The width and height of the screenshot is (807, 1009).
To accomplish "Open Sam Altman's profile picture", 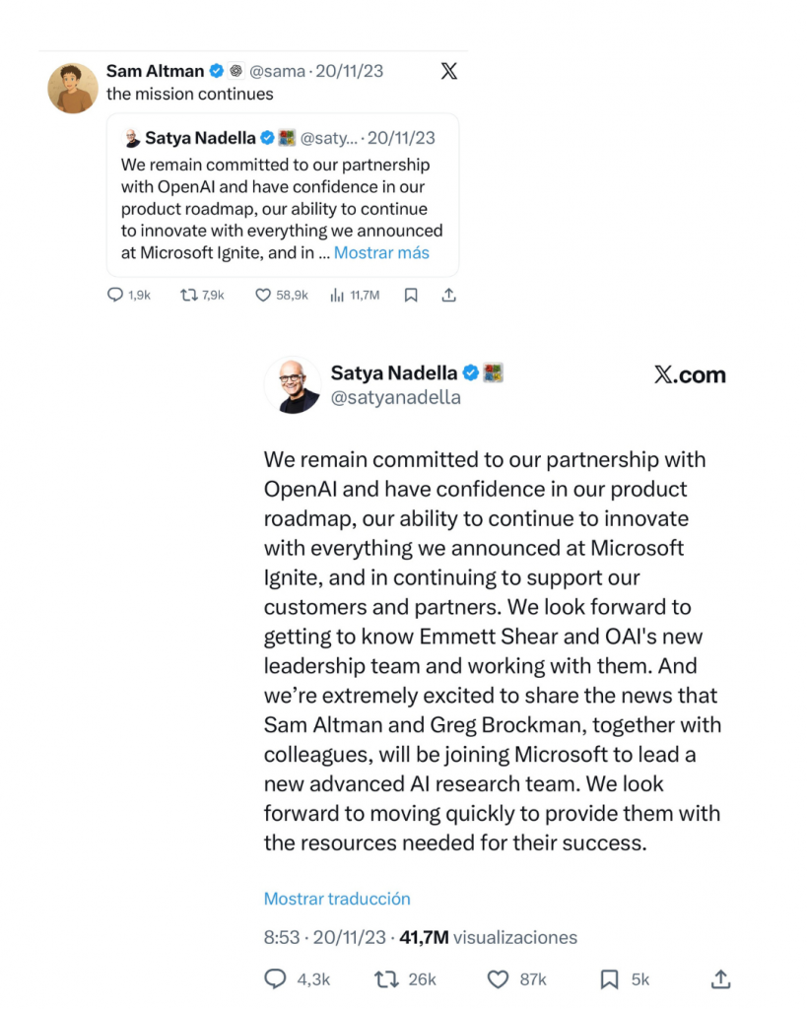I will 73,88.
